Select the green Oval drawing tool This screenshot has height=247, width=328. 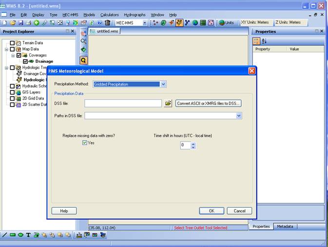[x=20, y=235]
